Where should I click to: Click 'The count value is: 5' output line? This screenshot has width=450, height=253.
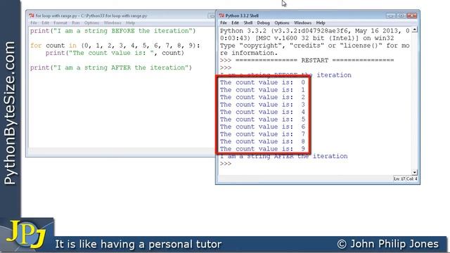coord(262,119)
